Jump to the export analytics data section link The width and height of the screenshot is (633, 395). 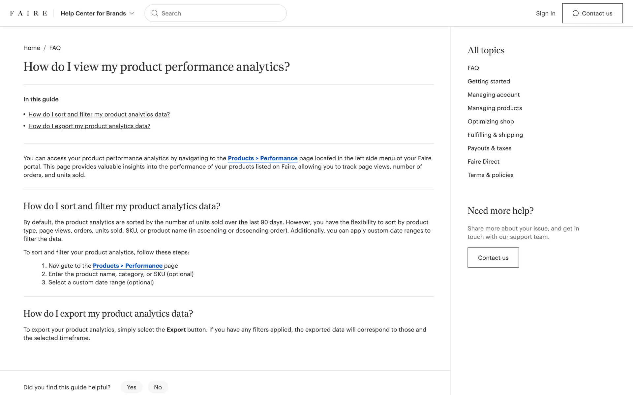pyautogui.click(x=89, y=126)
